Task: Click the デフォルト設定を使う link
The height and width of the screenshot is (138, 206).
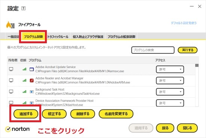Action: [184, 23]
